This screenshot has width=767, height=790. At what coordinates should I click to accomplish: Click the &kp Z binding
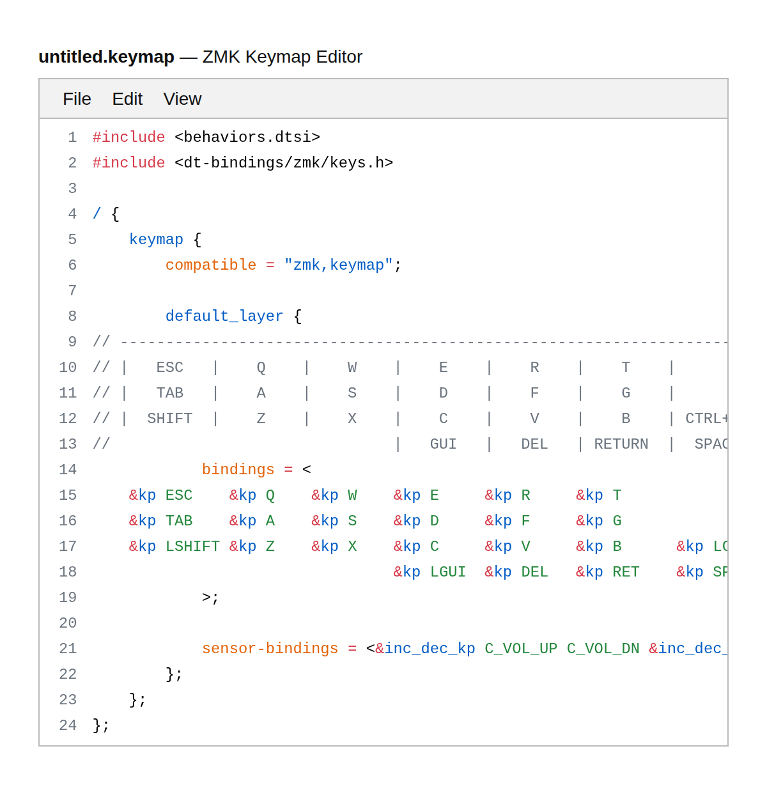[252, 546]
